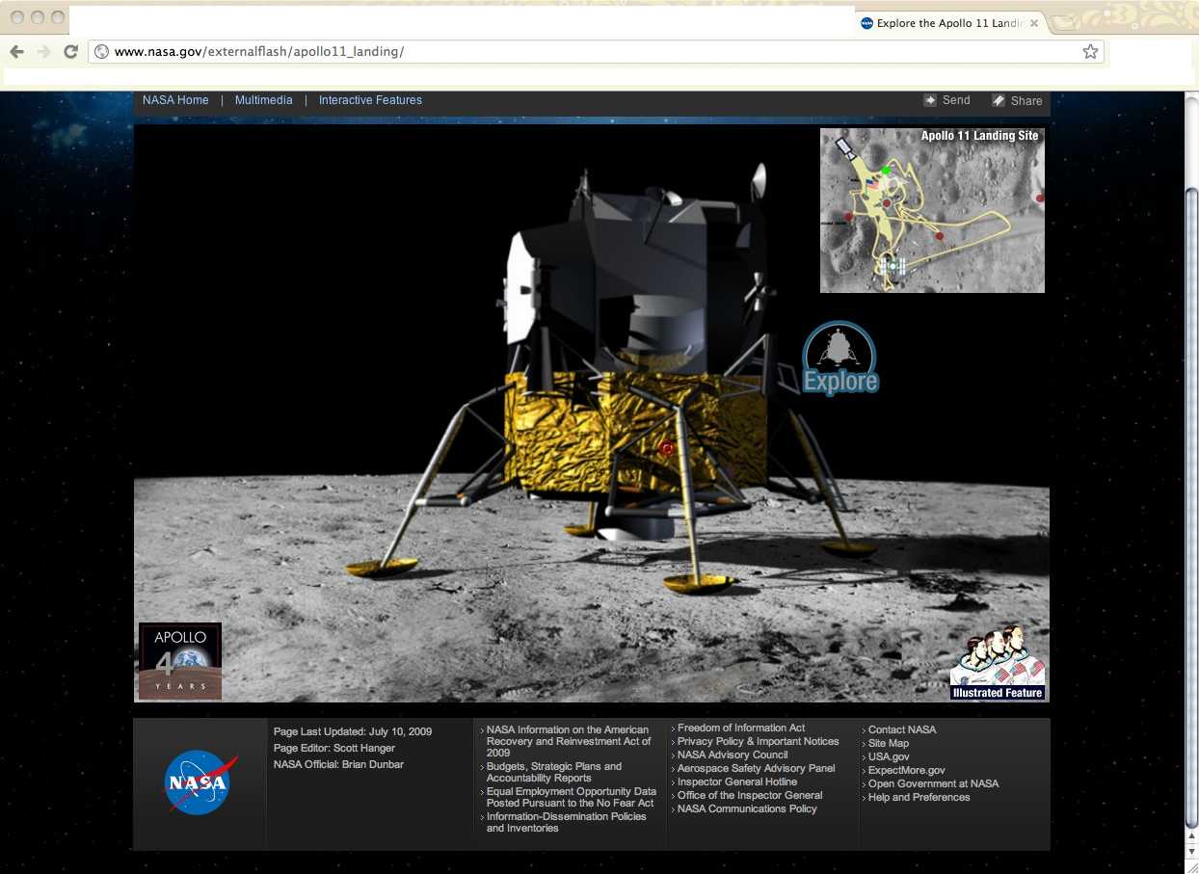Click the camera device icon at map top-left
The width and height of the screenshot is (1199, 874).
pyautogui.click(x=845, y=148)
